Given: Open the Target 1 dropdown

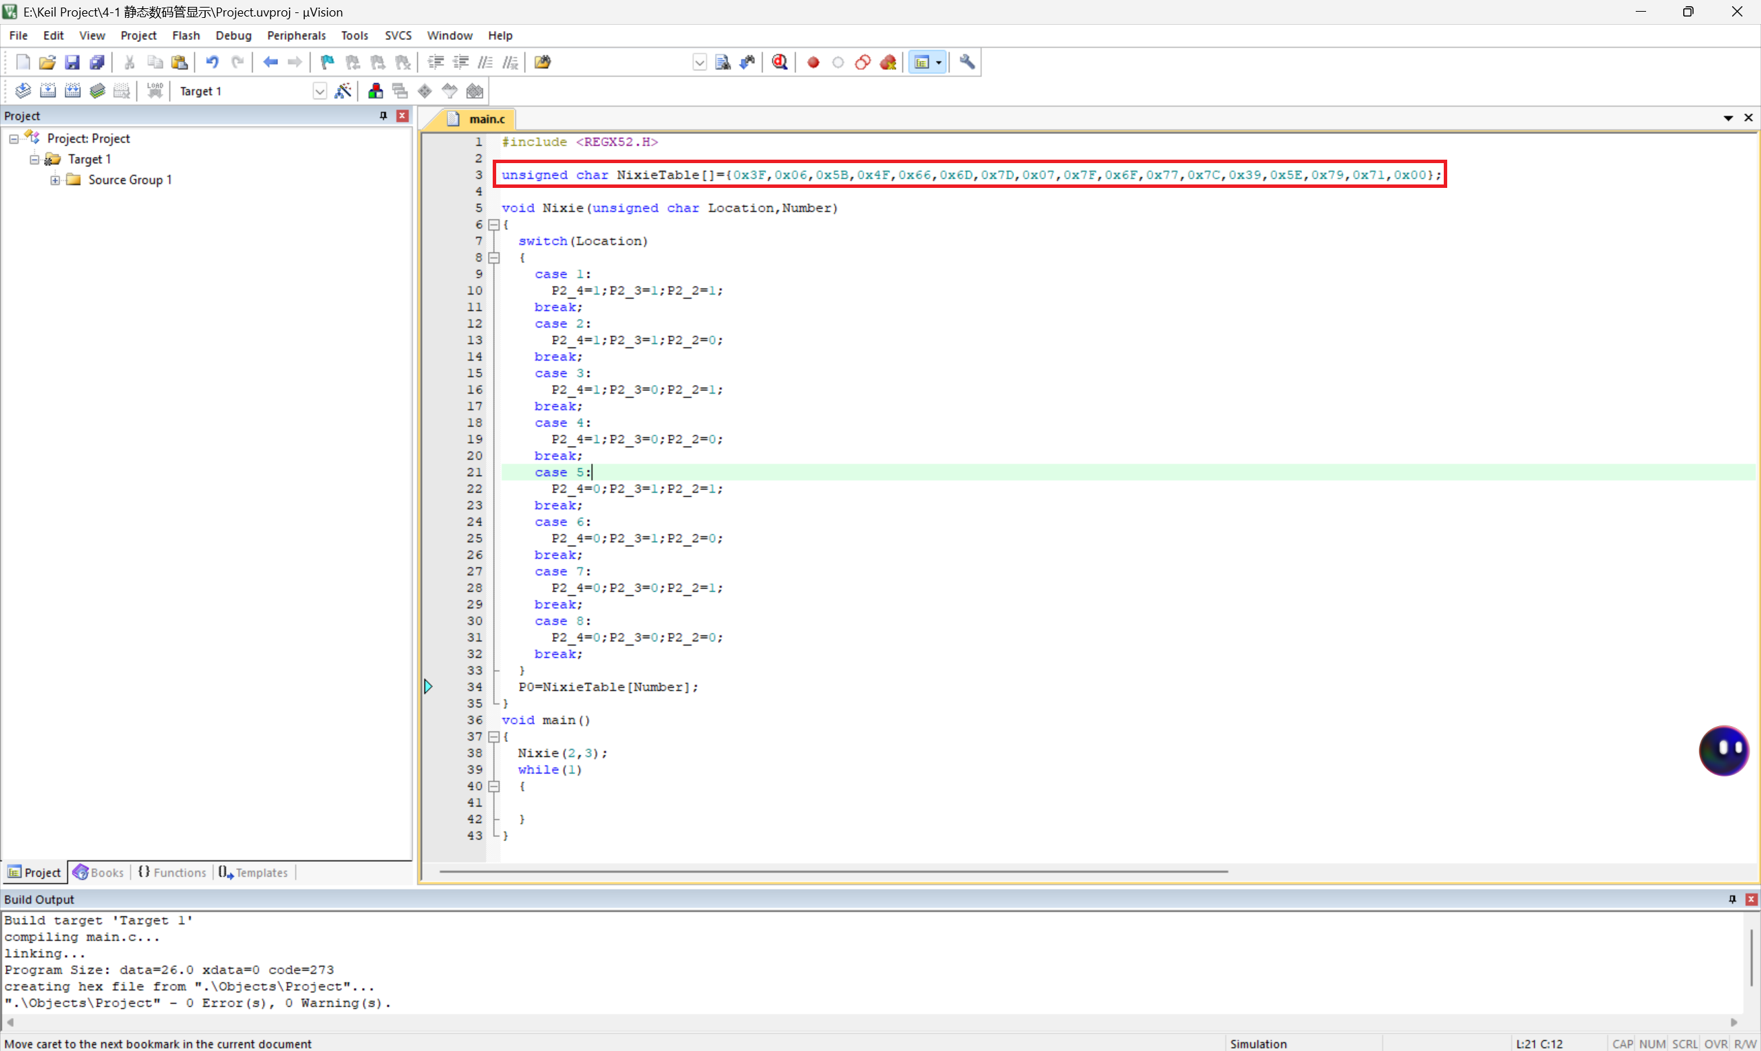Looking at the screenshot, I should (319, 92).
